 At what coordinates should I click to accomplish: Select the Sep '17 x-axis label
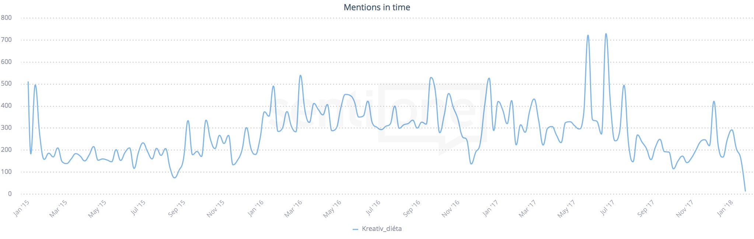(x=645, y=208)
